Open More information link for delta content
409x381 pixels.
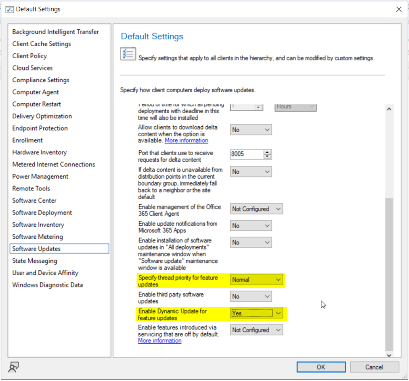pos(186,140)
